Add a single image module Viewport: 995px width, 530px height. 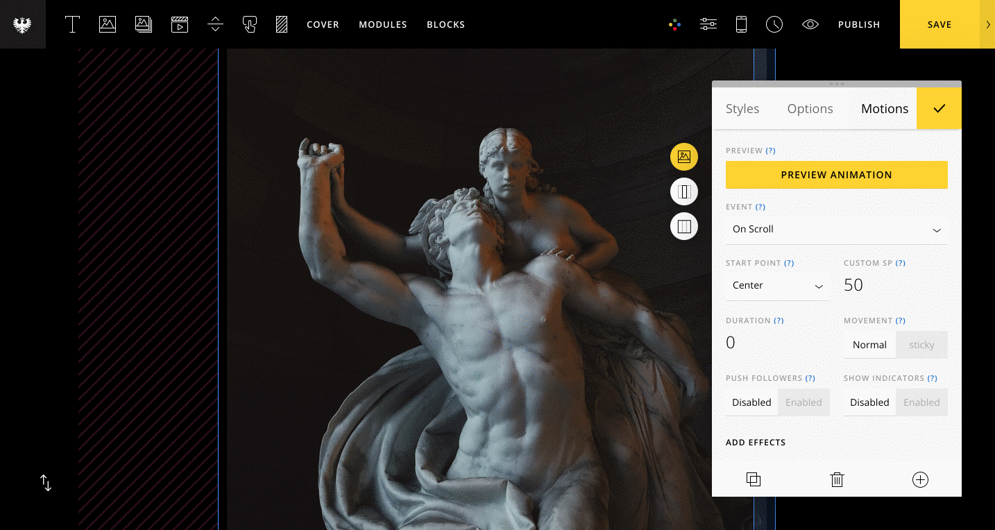[x=108, y=24]
